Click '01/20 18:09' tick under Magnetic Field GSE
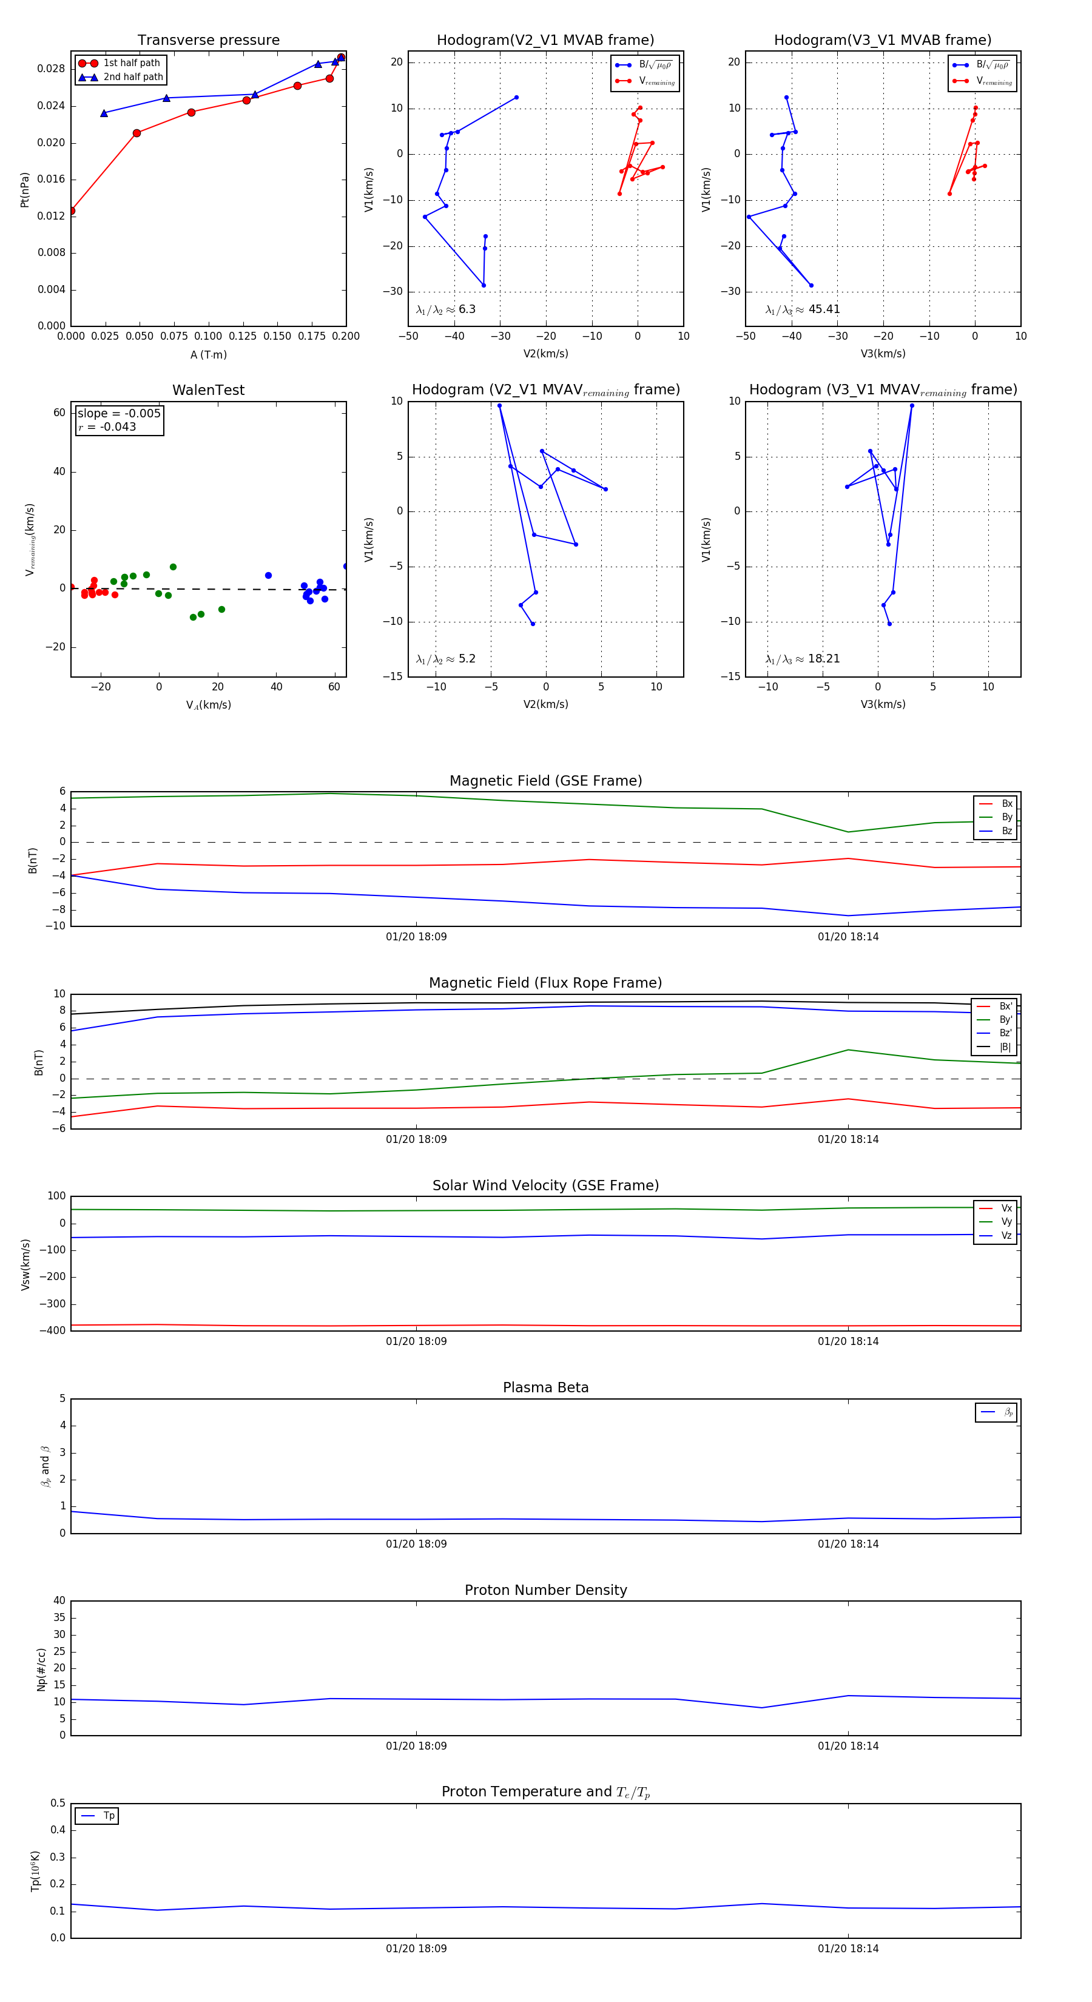Image resolution: width=1092 pixels, height=2002 pixels. pyautogui.click(x=417, y=937)
